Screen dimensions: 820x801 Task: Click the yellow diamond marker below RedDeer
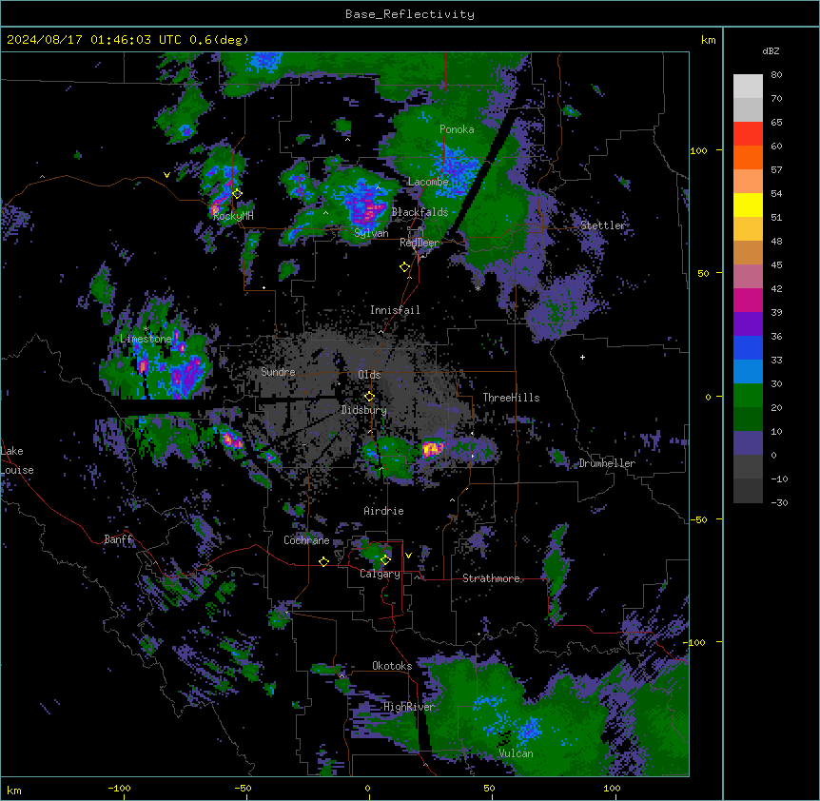pyautogui.click(x=405, y=267)
